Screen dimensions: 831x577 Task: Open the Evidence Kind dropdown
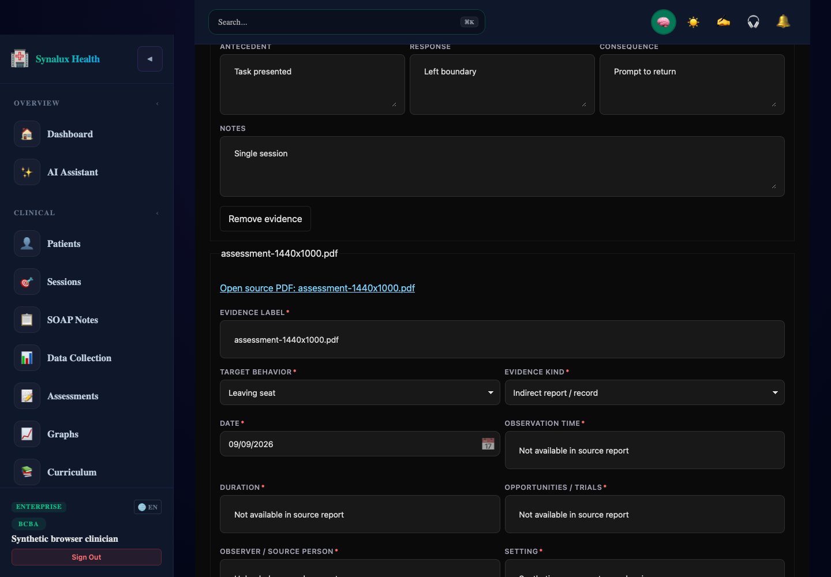point(645,392)
